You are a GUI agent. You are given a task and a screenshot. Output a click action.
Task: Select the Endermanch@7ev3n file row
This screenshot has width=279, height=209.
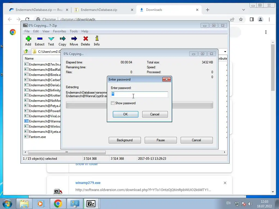(x=42, y=64)
